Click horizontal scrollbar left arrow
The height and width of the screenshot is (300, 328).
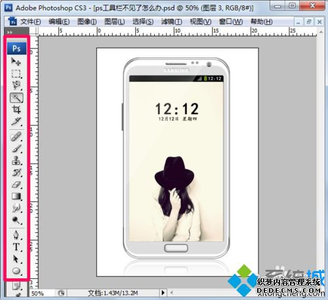click(x=172, y=292)
